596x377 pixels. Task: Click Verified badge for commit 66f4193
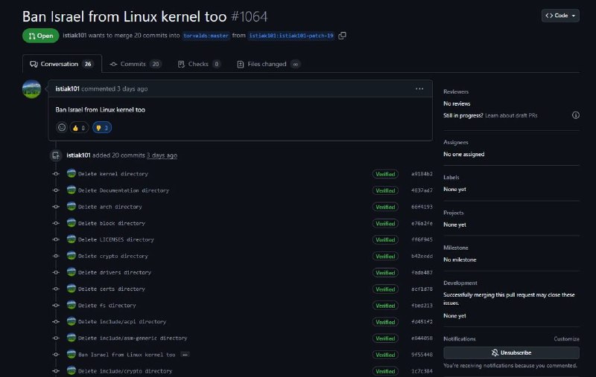385,207
